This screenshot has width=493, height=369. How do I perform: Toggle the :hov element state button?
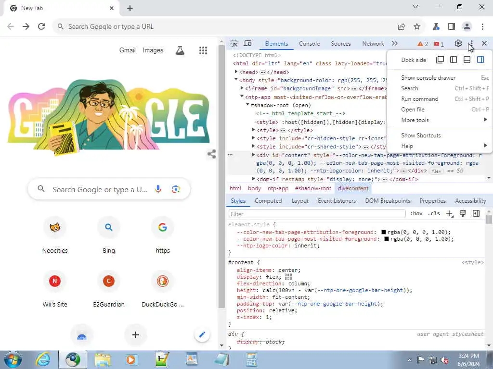pyautogui.click(x=416, y=213)
